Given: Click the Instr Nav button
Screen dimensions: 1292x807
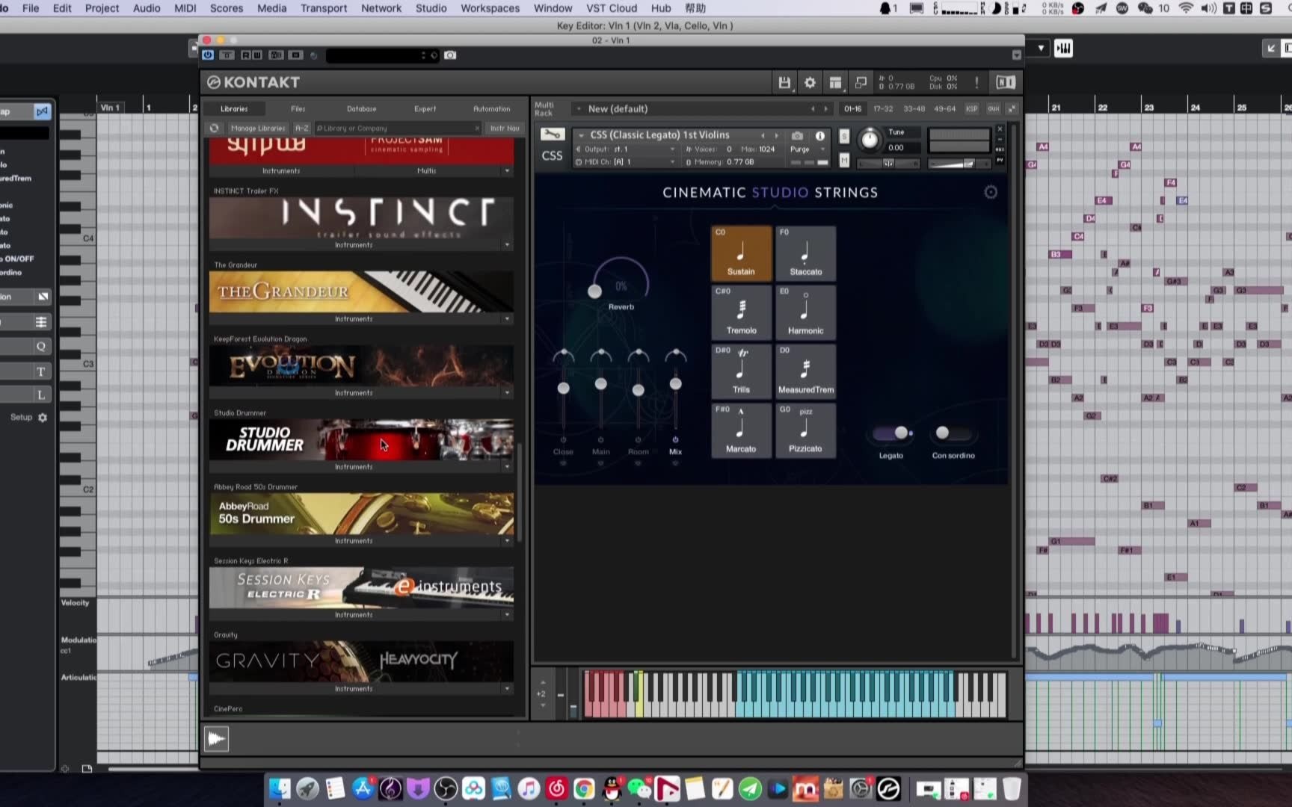Looking at the screenshot, I should (x=505, y=129).
